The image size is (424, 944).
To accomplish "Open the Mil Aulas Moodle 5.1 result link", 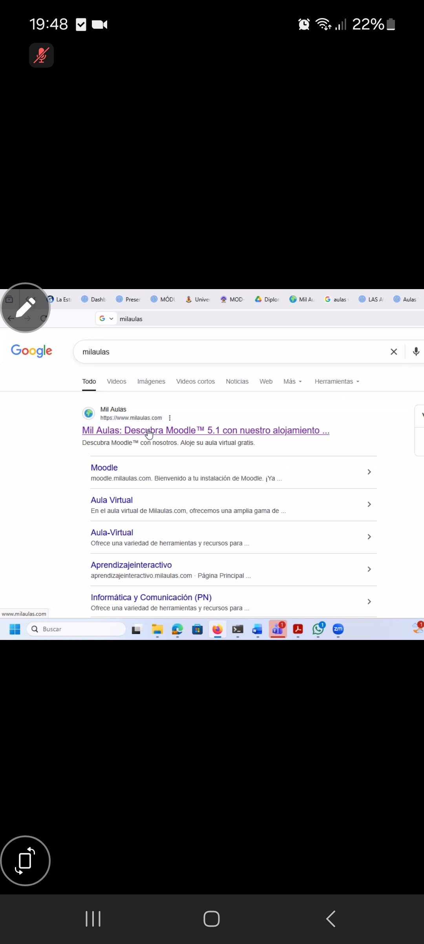I will click(205, 430).
